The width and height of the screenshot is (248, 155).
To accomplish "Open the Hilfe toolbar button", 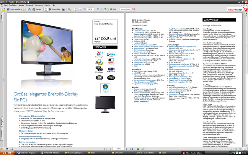I will click(x=113, y=9).
